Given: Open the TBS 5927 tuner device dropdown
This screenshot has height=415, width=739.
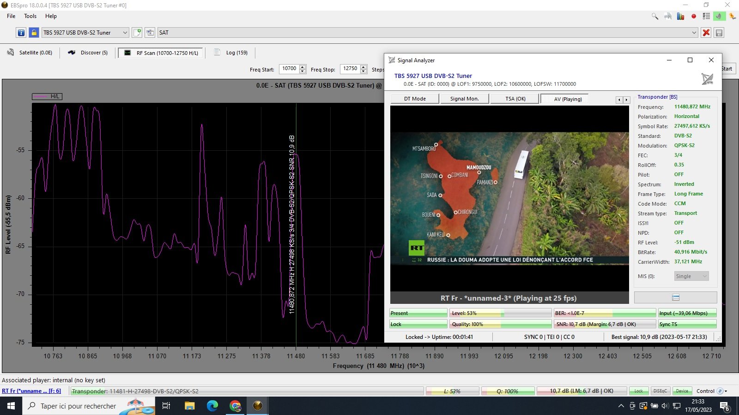Looking at the screenshot, I should click(85, 33).
